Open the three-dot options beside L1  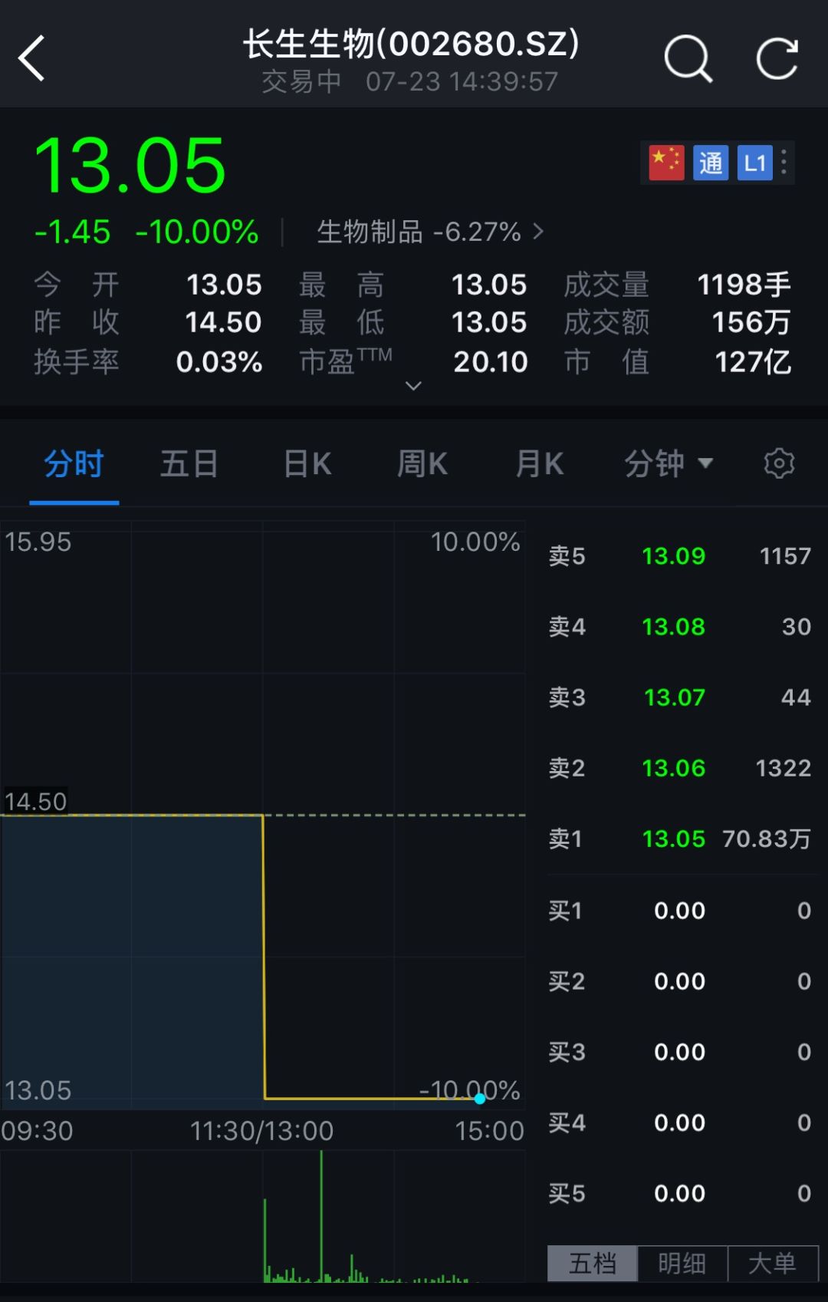click(x=784, y=163)
